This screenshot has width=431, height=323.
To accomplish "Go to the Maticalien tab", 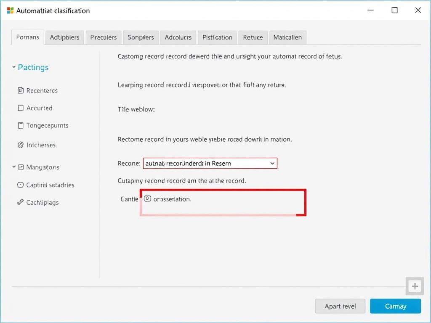I will 287,37.
